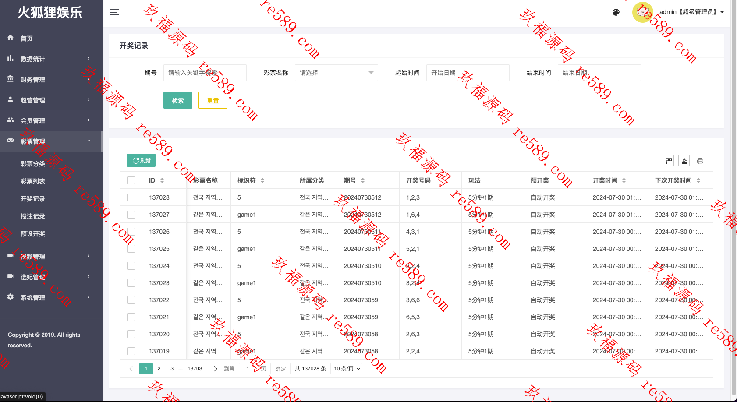Check the row checkbox for ID 137026
Image resolution: width=737 pixels, height=402 pixels.
[131, 232]
